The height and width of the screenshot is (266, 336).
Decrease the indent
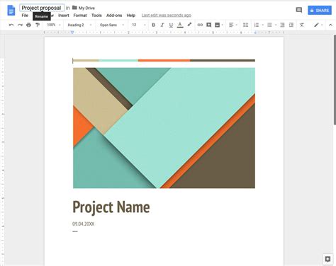(x=282, y=25)
